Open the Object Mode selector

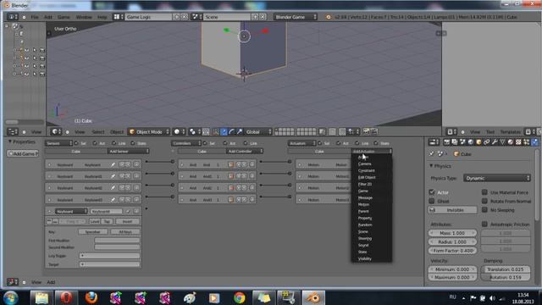149,132
